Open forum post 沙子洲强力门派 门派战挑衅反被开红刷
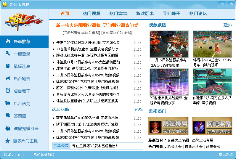 [87, 124]
